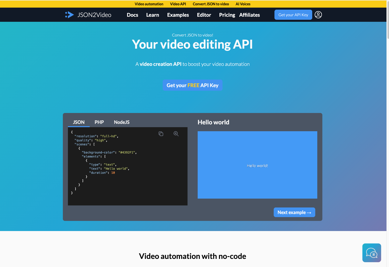
Task: Visit the Affiliates page
Action: tap(249, 15)
